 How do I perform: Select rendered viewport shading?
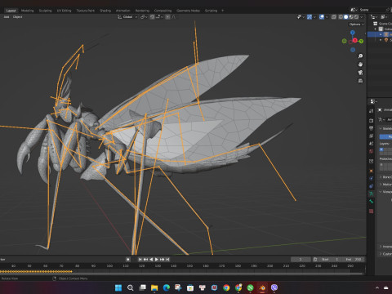(x=356, y=17)
